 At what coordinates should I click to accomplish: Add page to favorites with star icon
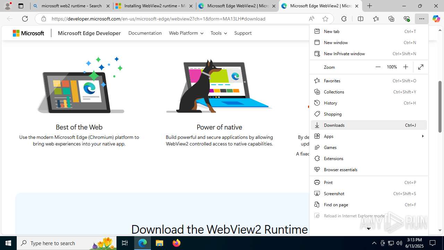325,19
